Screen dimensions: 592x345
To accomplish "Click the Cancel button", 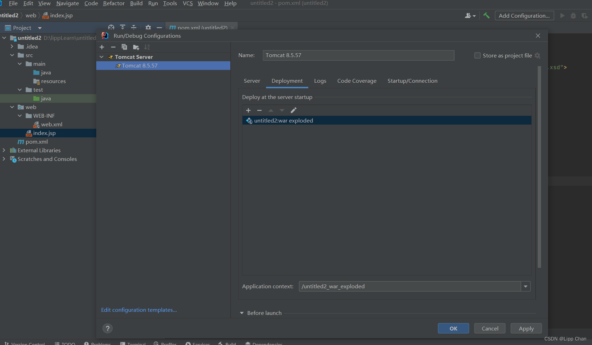I will (490, 328).
